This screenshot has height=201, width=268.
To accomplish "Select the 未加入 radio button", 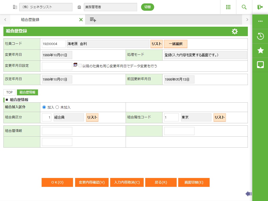I will click(57, 107).
